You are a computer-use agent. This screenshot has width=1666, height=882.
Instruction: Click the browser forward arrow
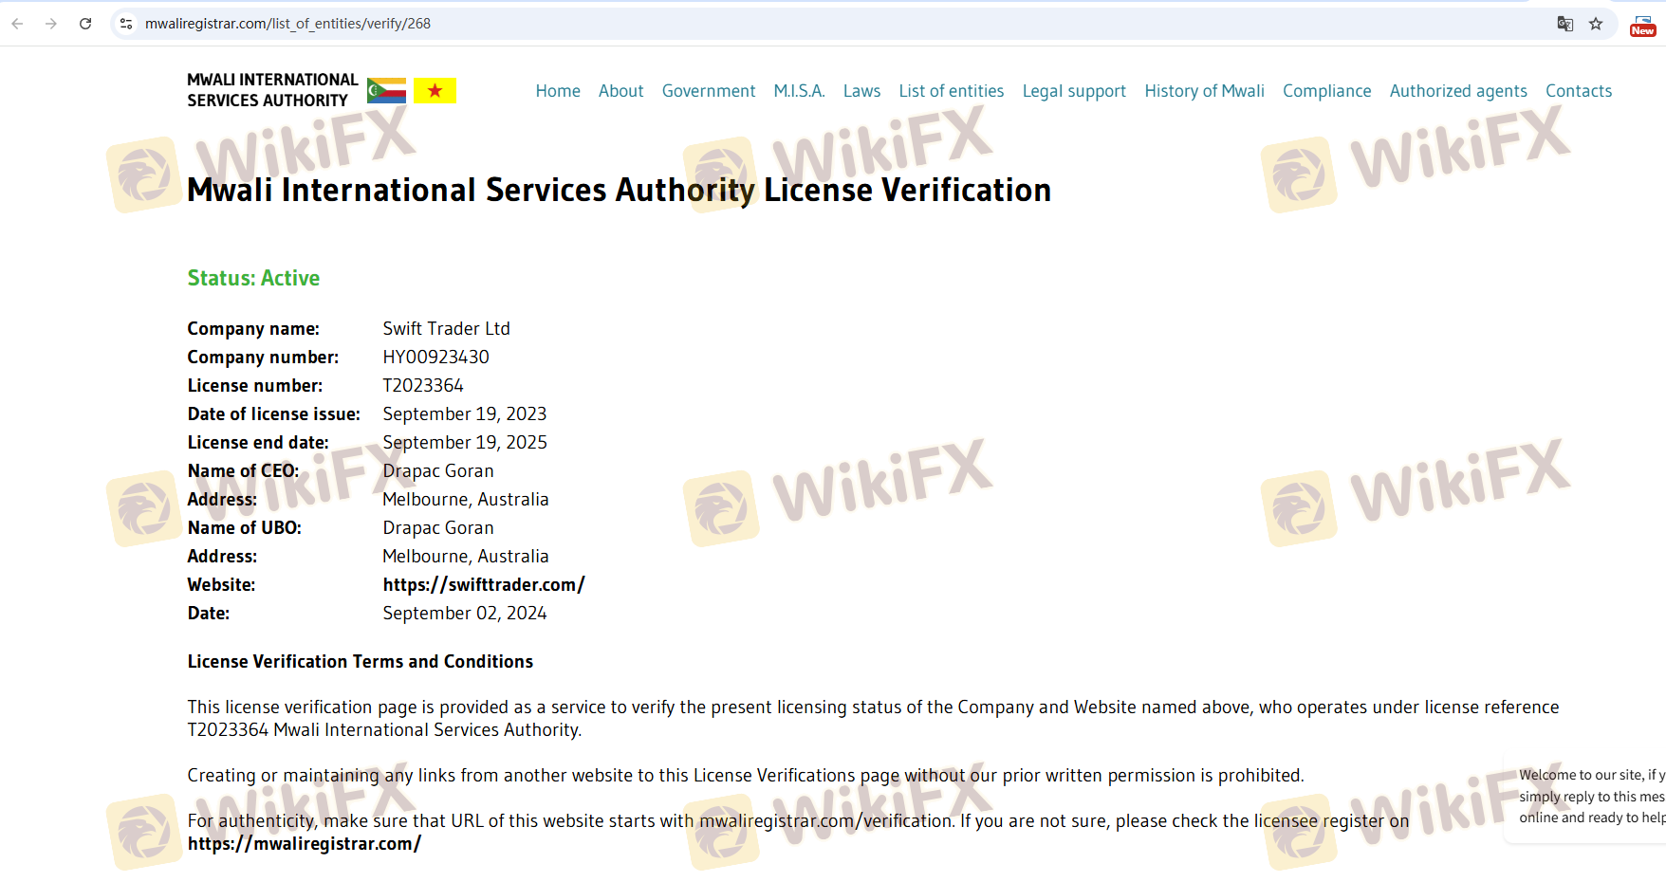[51, 24]
